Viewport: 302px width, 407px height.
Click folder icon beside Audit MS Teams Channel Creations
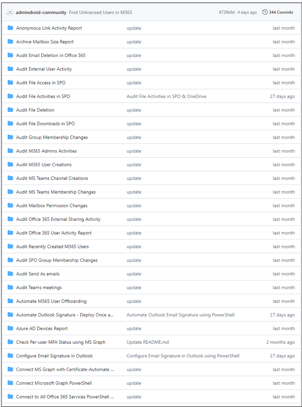pos(10,178)
